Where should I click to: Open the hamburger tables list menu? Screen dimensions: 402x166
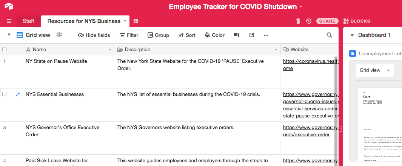[x=9, y=21]
